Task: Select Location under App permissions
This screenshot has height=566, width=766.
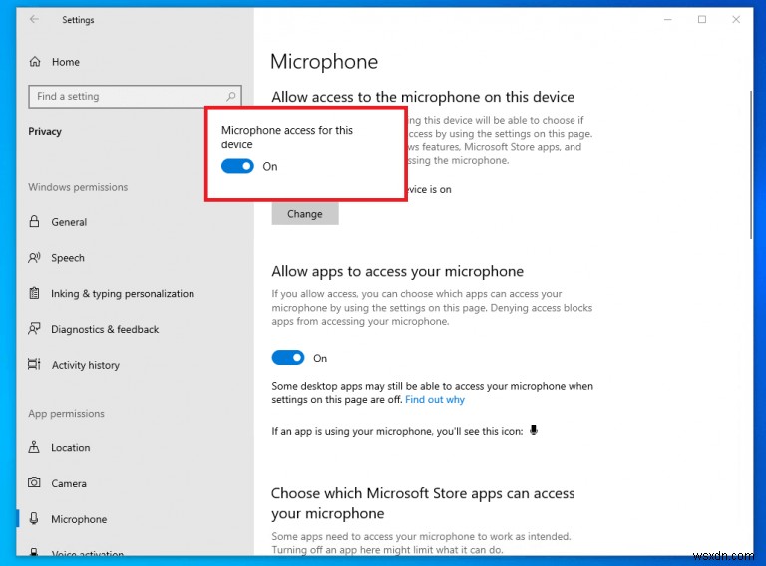Action: [x=71, y=448]
